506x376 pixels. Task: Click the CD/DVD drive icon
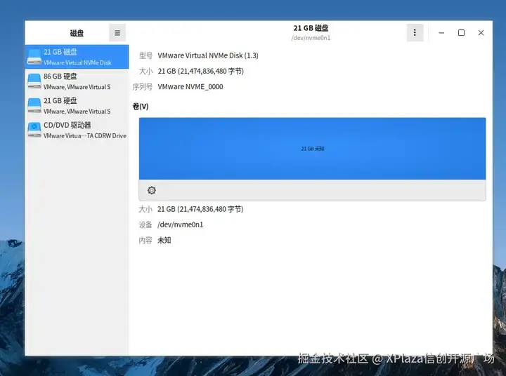coord(34,130)
